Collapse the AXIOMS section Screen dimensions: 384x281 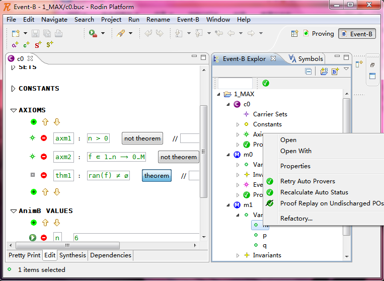[x=14, y=110]
